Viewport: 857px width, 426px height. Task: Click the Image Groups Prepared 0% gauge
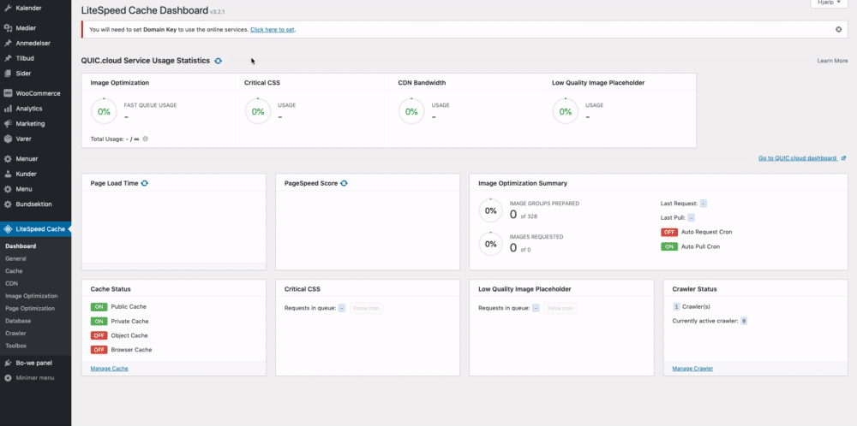pos(491,210)
